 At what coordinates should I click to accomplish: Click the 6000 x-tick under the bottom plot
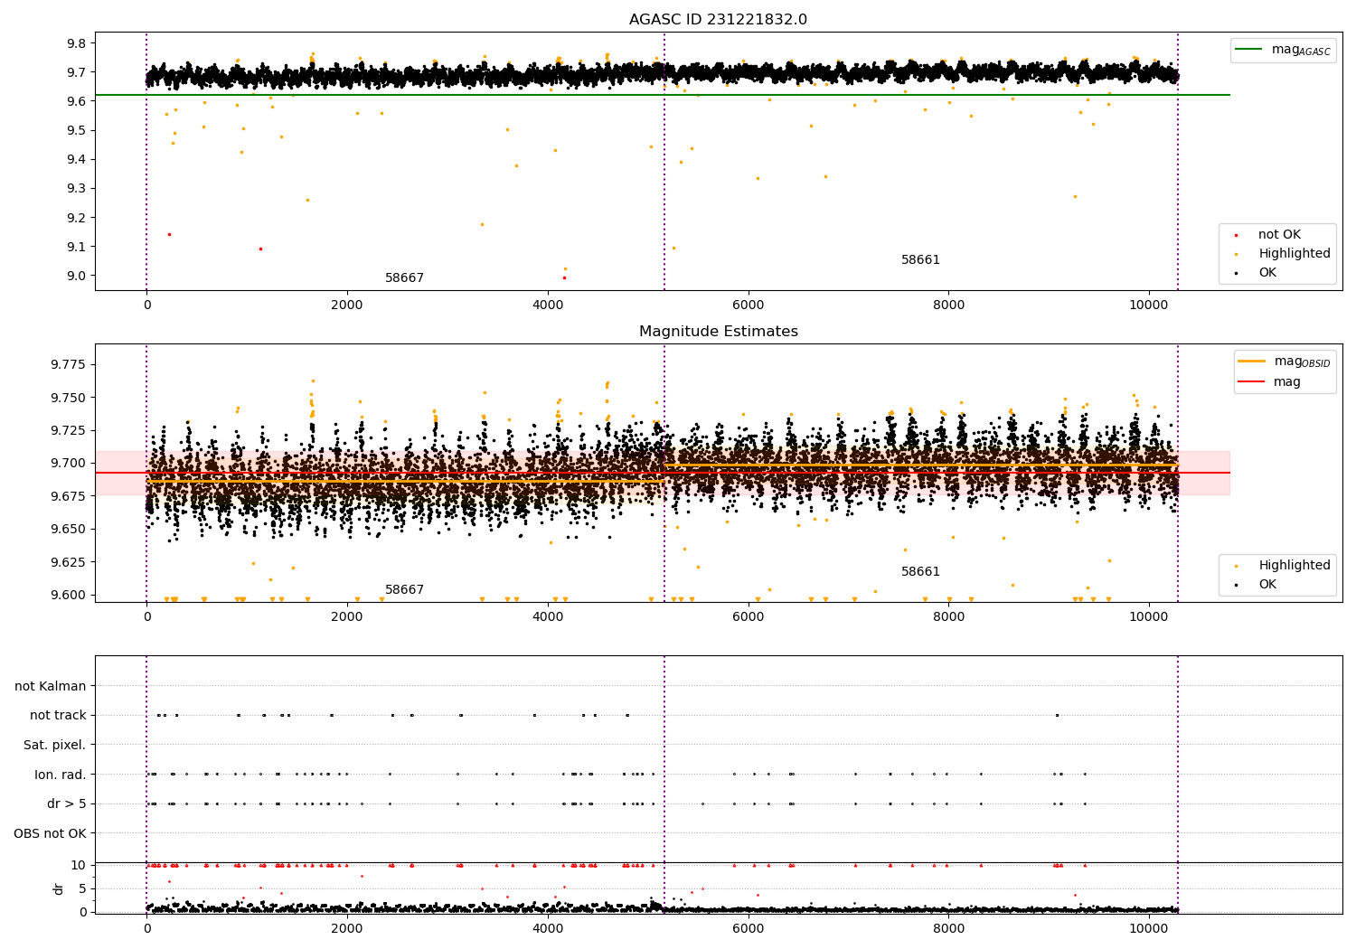coord(748,928)
